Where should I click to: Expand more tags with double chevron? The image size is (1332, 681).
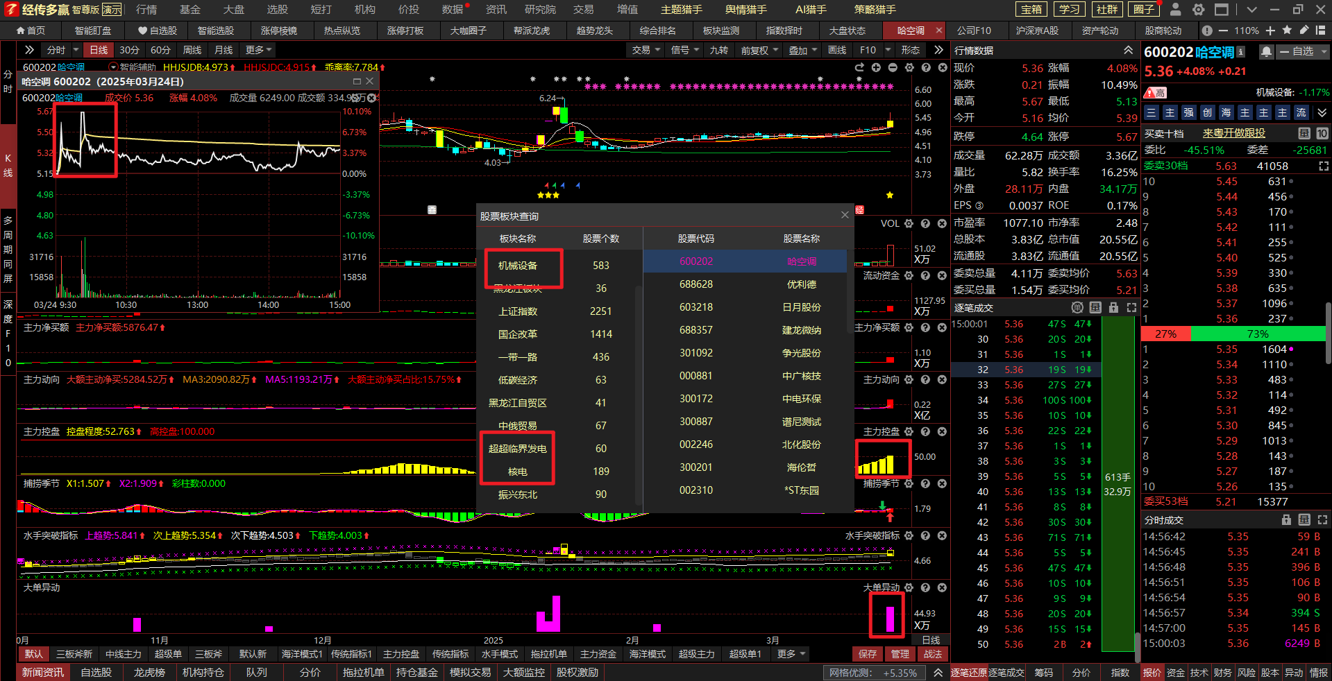point(1322,112)
